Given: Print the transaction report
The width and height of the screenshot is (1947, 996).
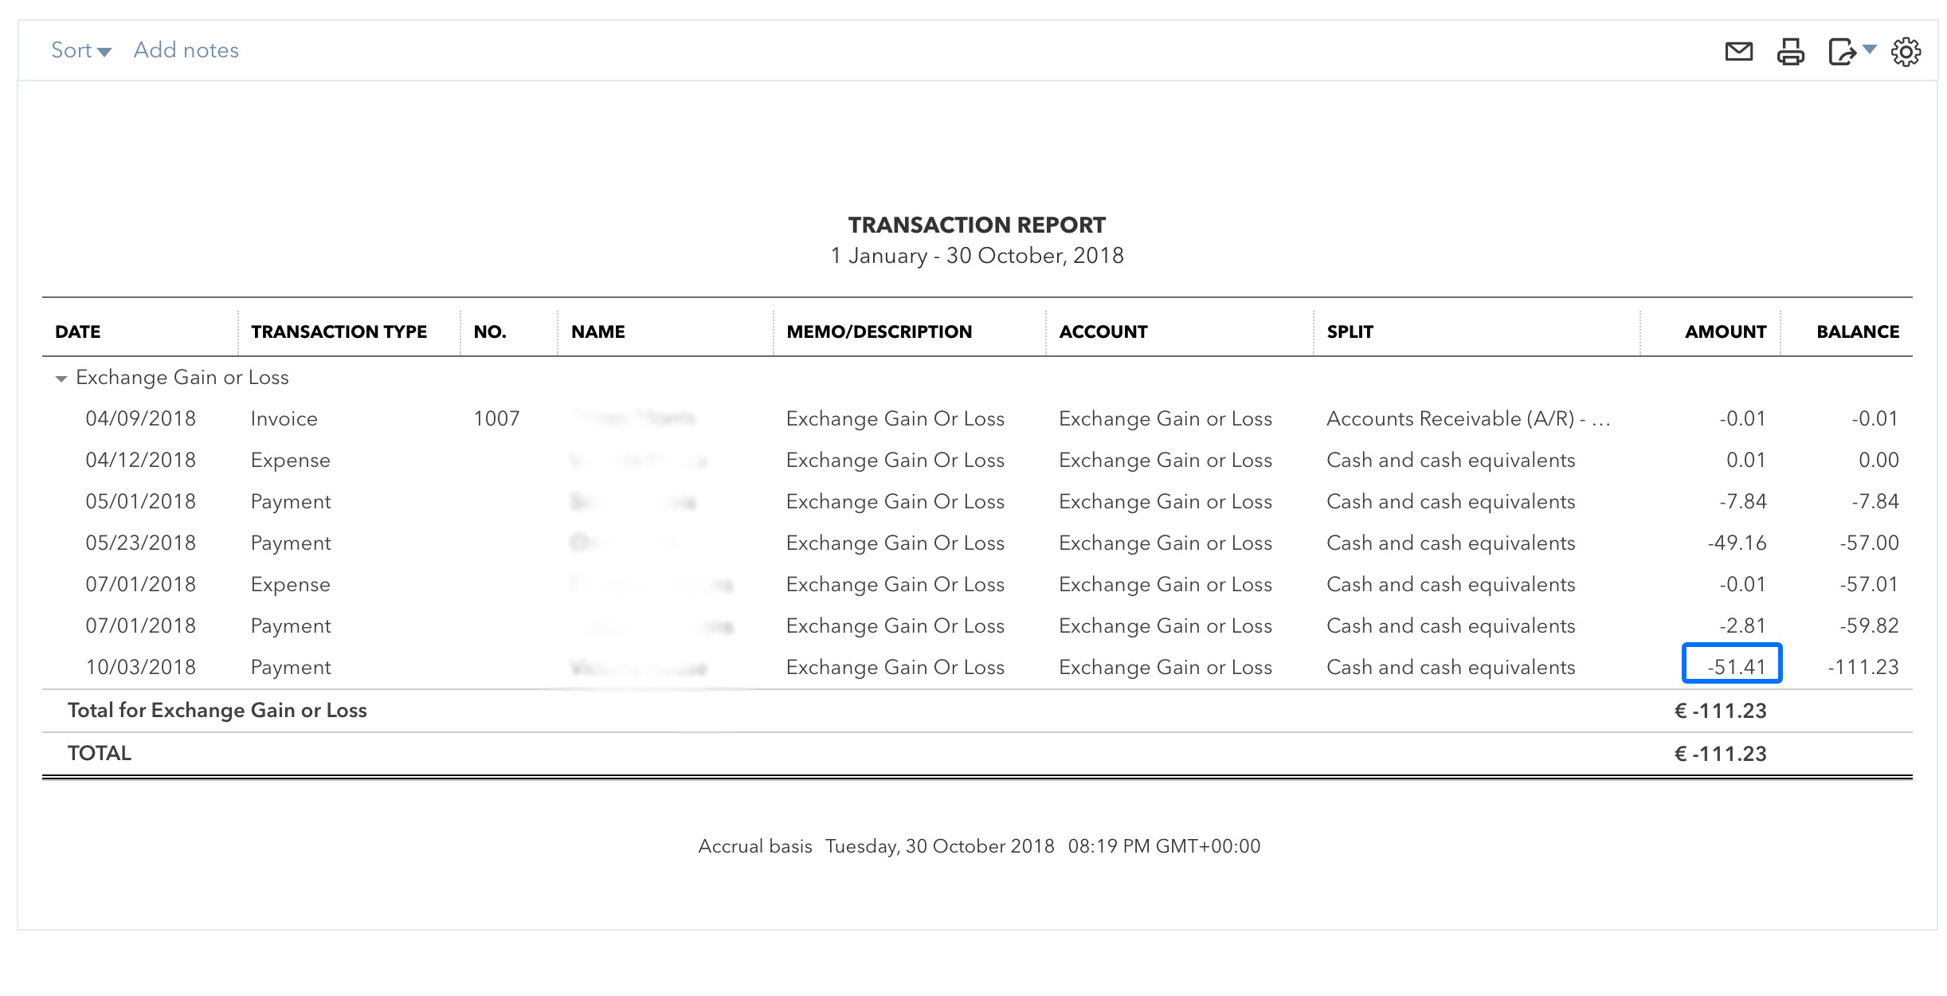Looking at the screenshot, I should click(x=1790, y=53).
